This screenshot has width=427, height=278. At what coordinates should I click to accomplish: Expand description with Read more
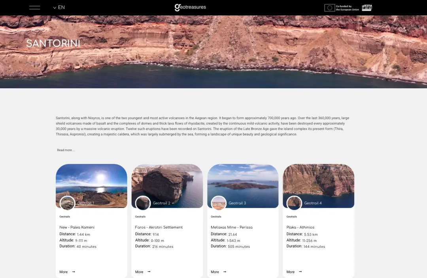point(66,150)
